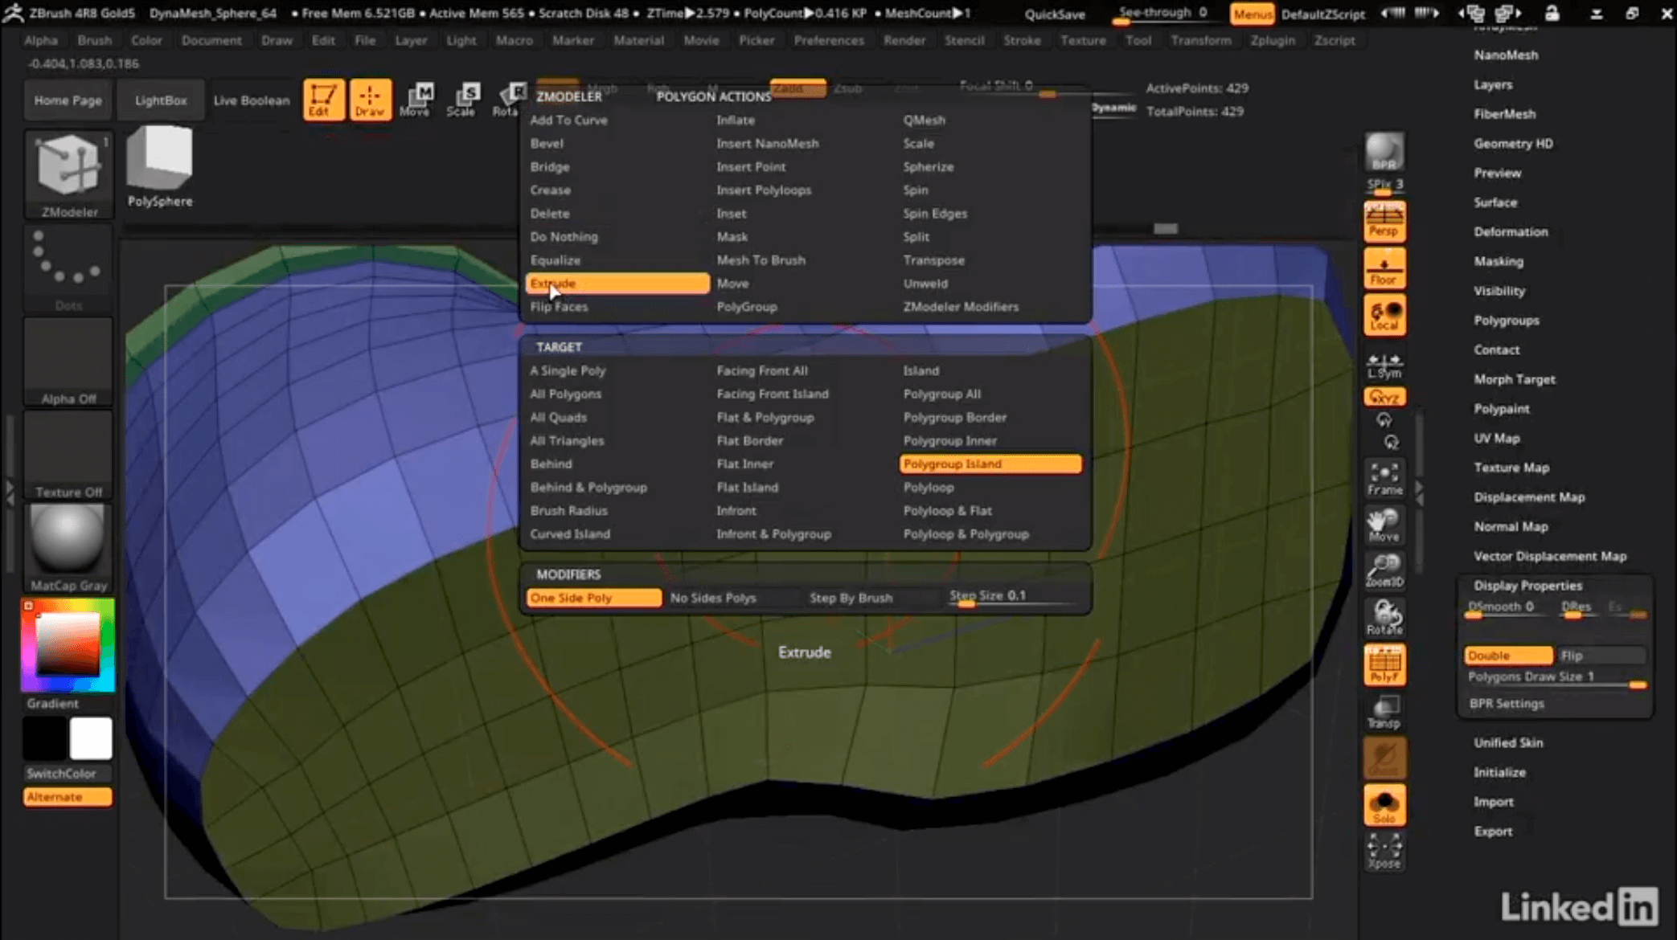1677x940 pixels.
Task: Adjust the Step Size slider
Action: (1013, 597)
